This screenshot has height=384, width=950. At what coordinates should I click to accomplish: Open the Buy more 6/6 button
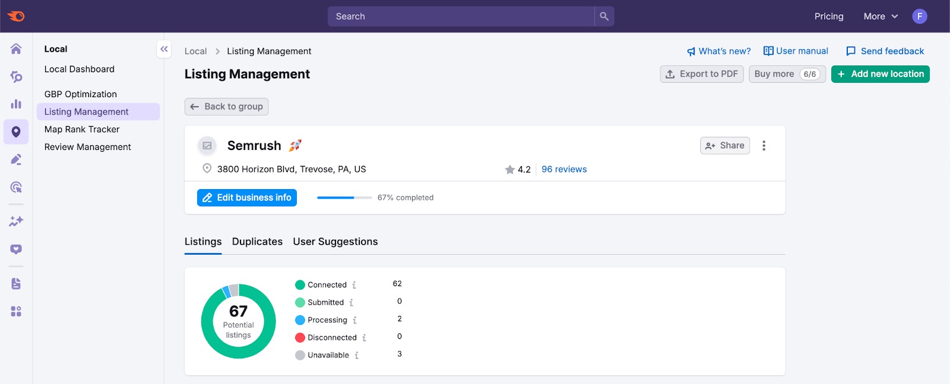pyautogui.click(x=787, y=74)
